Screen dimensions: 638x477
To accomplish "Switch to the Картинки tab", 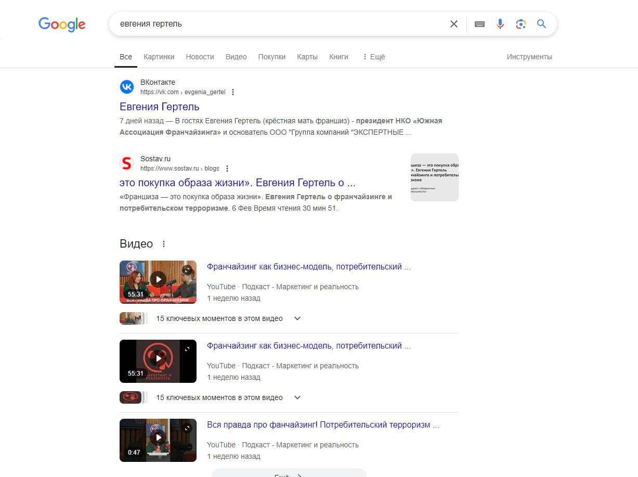I will click(159, 57).
